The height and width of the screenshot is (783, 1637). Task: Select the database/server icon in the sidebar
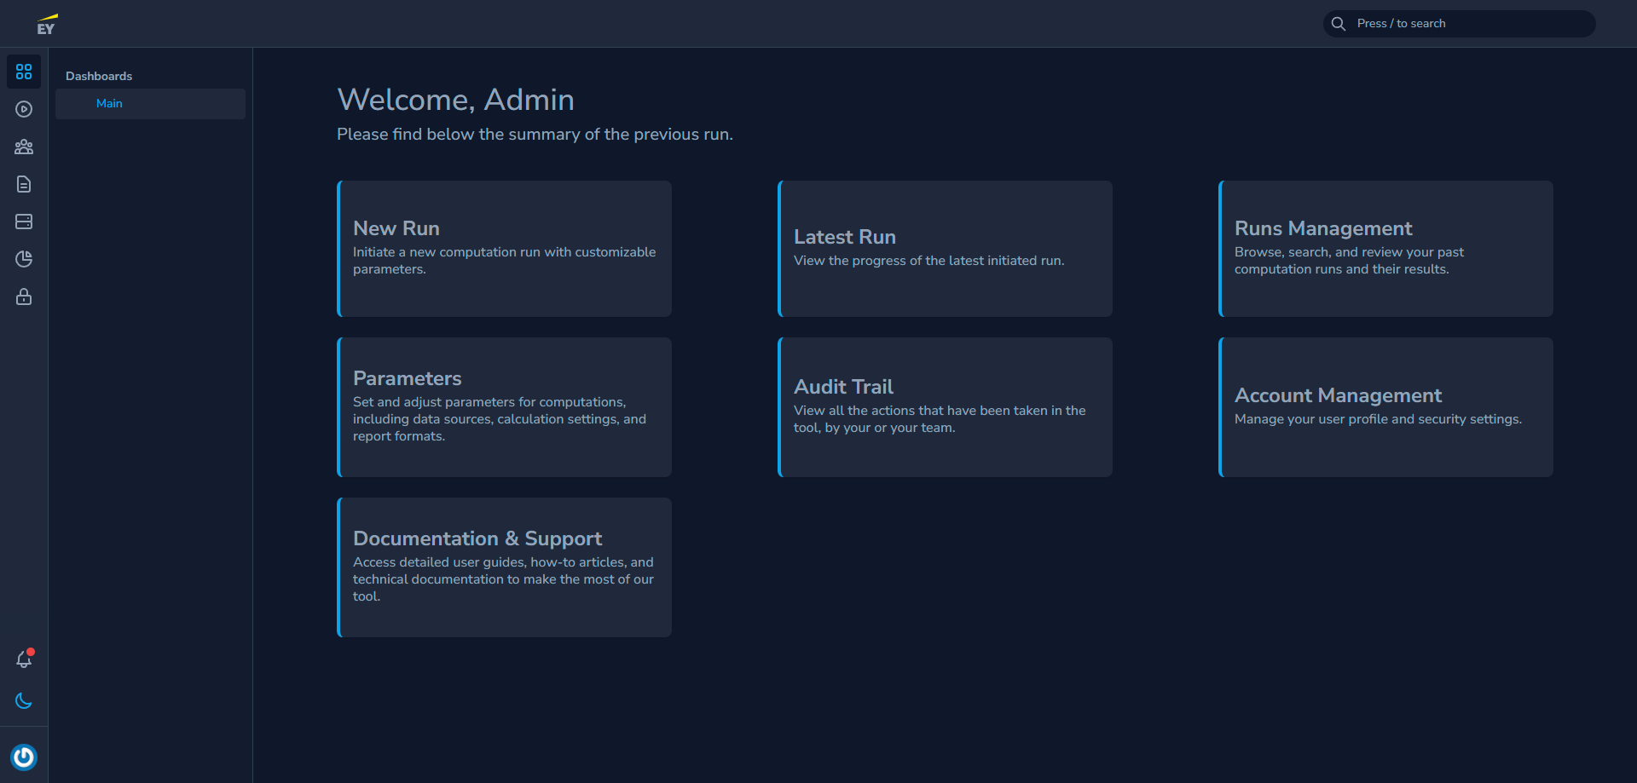[x=23, y=222]
